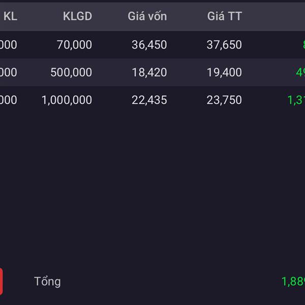Sort by the Giá vốn column header

pos(147,16)
